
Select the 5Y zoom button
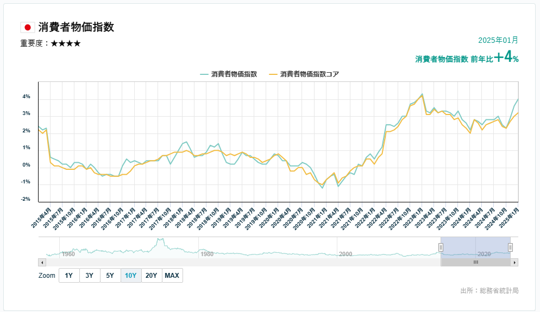click(110, 276)
